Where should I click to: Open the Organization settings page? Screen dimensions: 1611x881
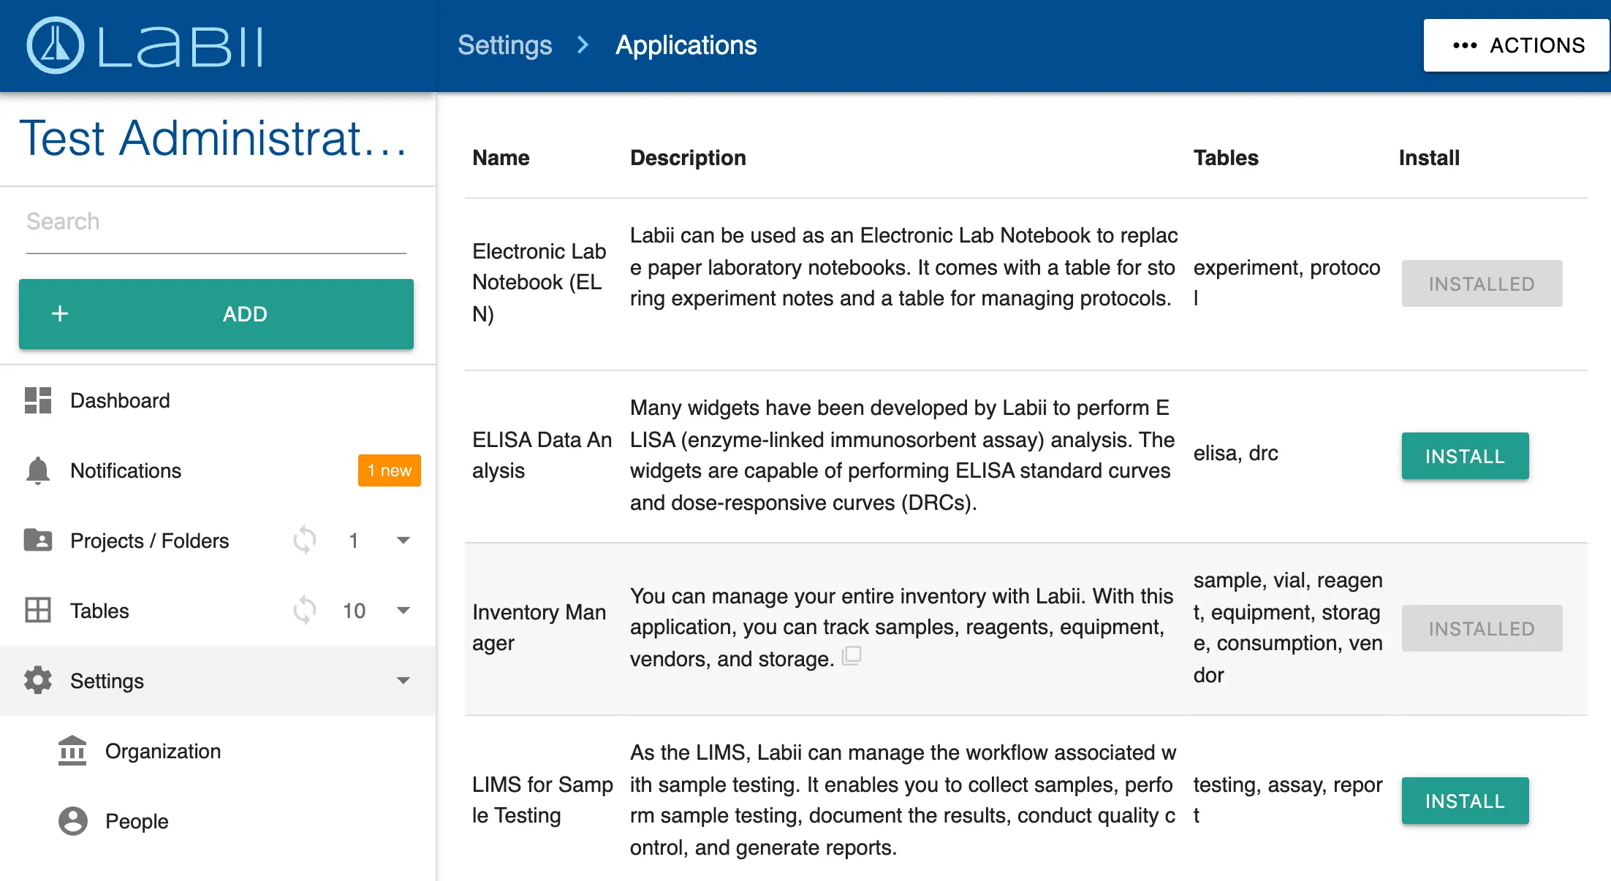(162, 751)
